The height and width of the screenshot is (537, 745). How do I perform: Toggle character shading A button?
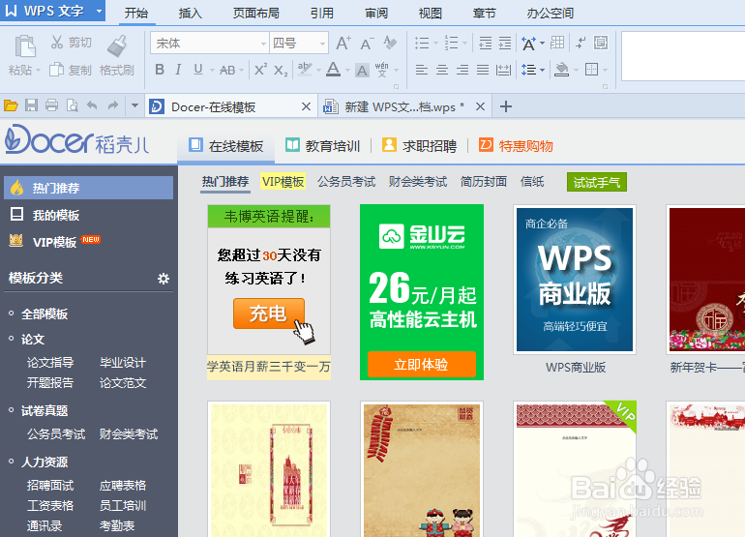[x=362, y=71]
